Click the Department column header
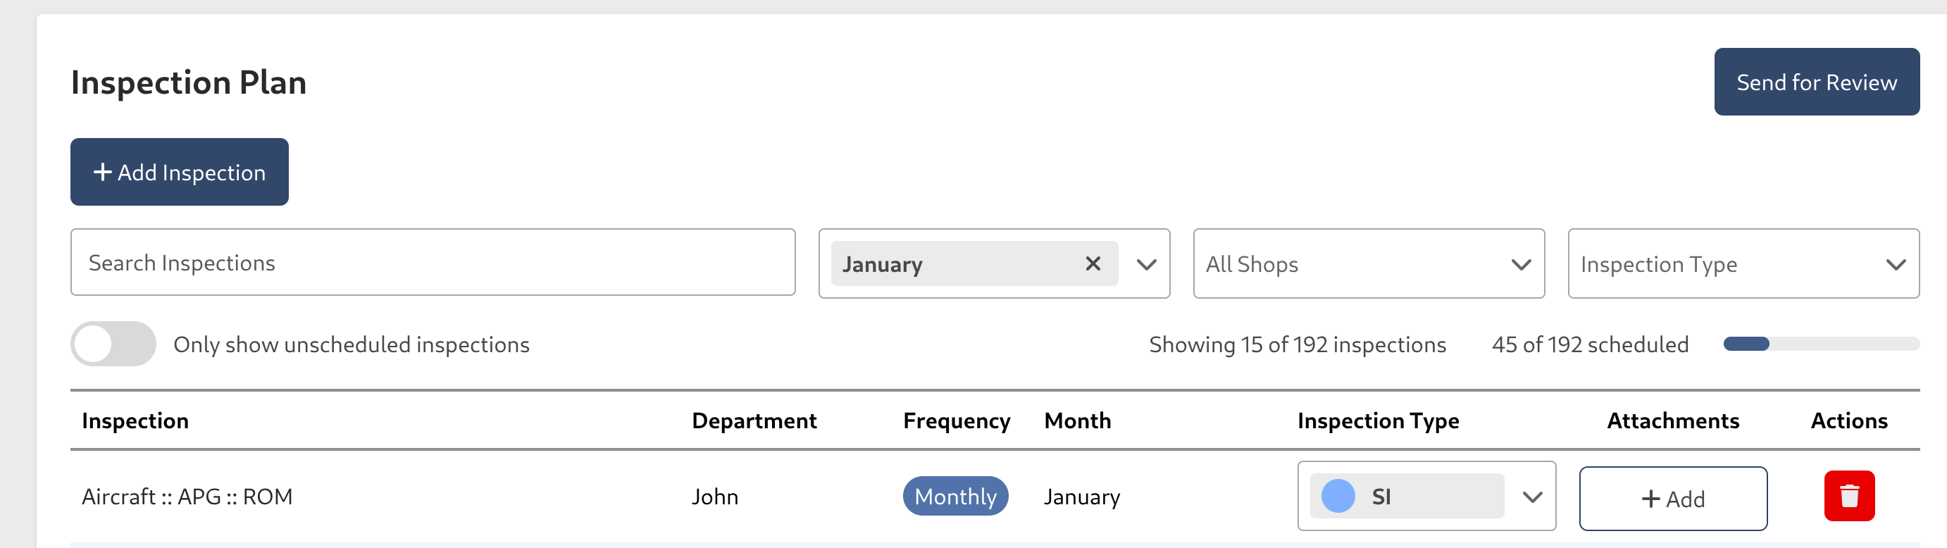Image resolution: width=1947 pixels, height=548 pixels. coord(754,421)
